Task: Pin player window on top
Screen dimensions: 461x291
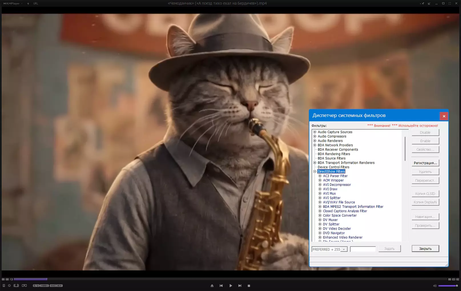Action: [422, 3]
